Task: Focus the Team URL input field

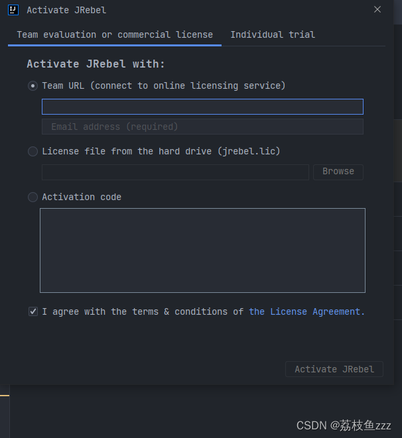Action: [x=202, y=107]
